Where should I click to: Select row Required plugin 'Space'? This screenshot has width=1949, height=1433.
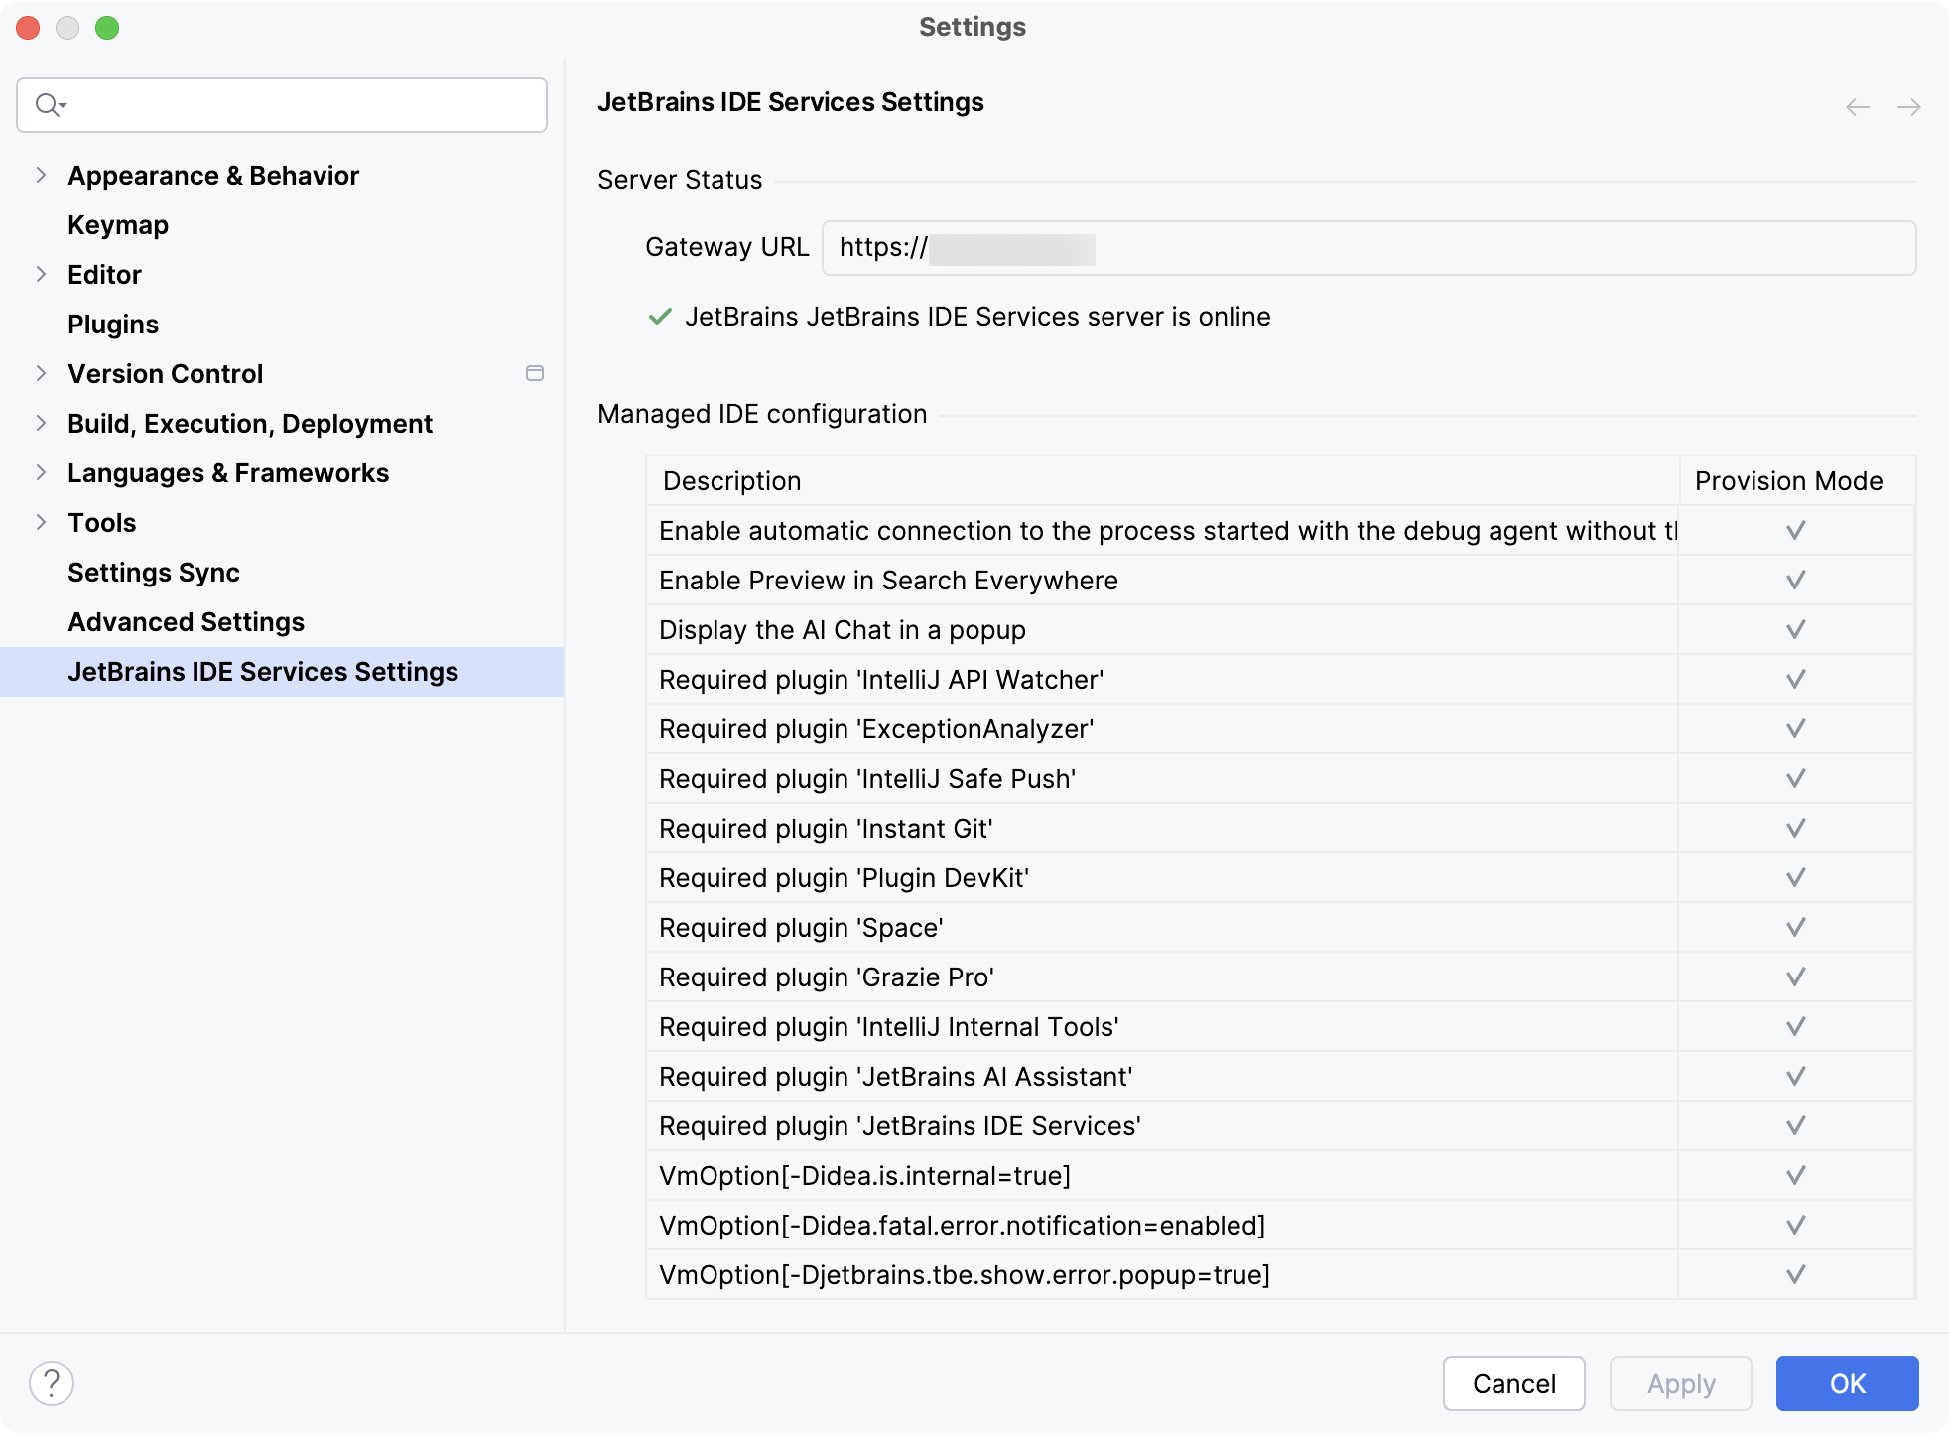(1280, 927)
